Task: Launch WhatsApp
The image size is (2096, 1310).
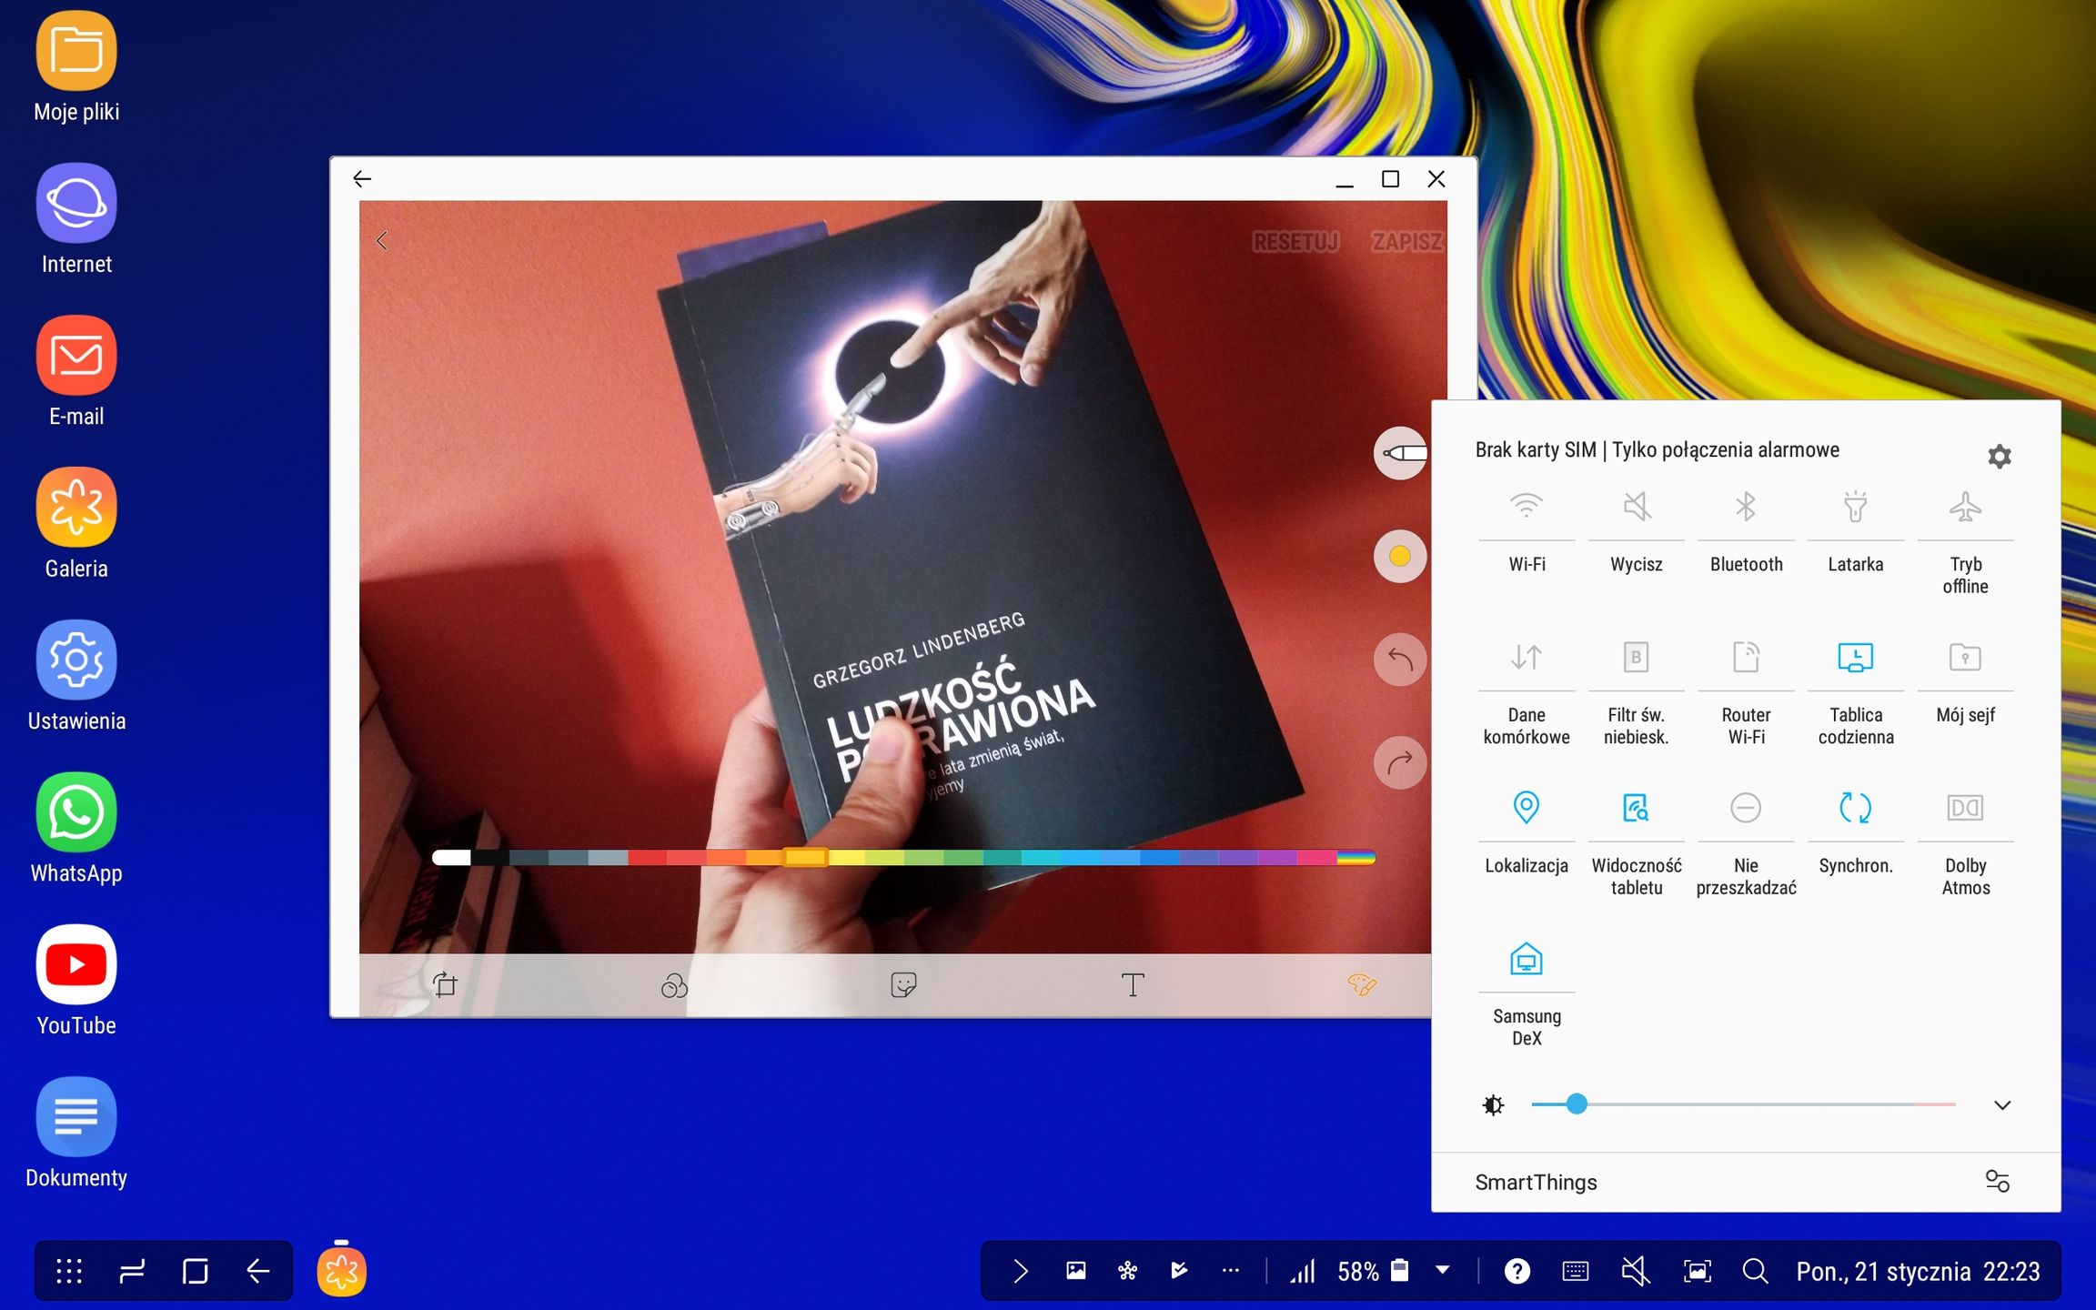Action: pos(76,828)
